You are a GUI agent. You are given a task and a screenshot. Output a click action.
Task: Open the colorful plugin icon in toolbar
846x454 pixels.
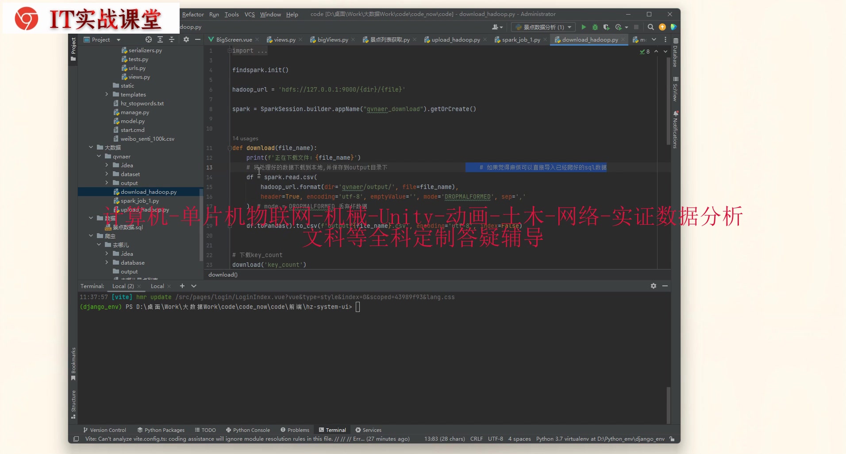coord(673,27)
